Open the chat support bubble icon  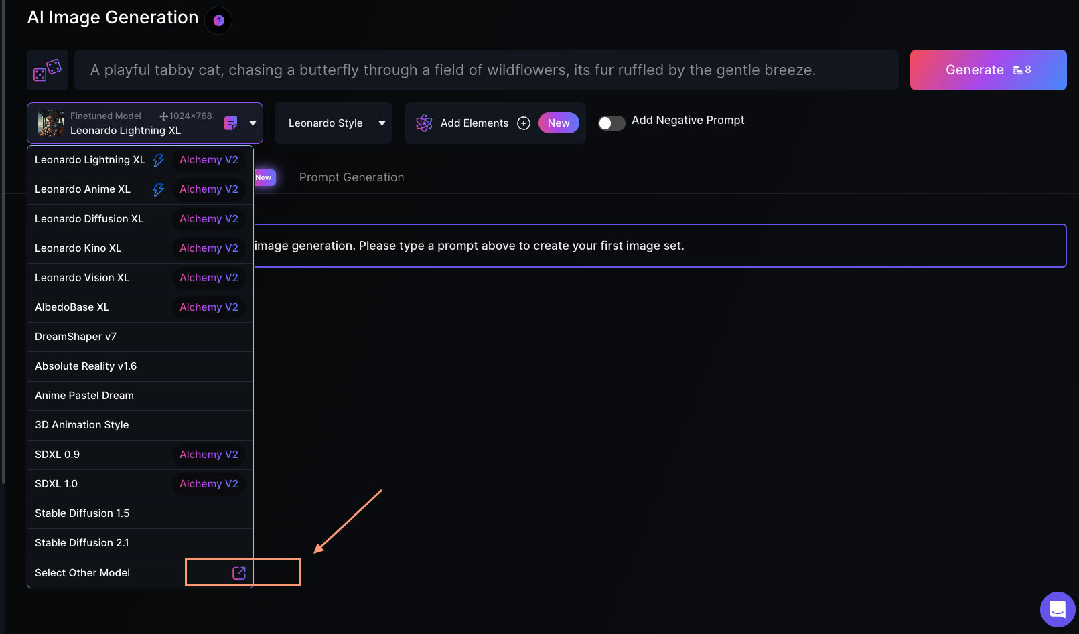pos(1057,609)
